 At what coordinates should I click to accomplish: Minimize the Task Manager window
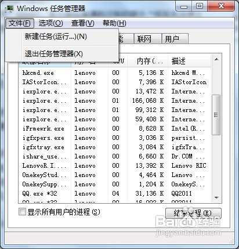point(184,6)
